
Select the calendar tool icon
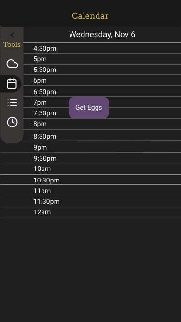[12, 84]
